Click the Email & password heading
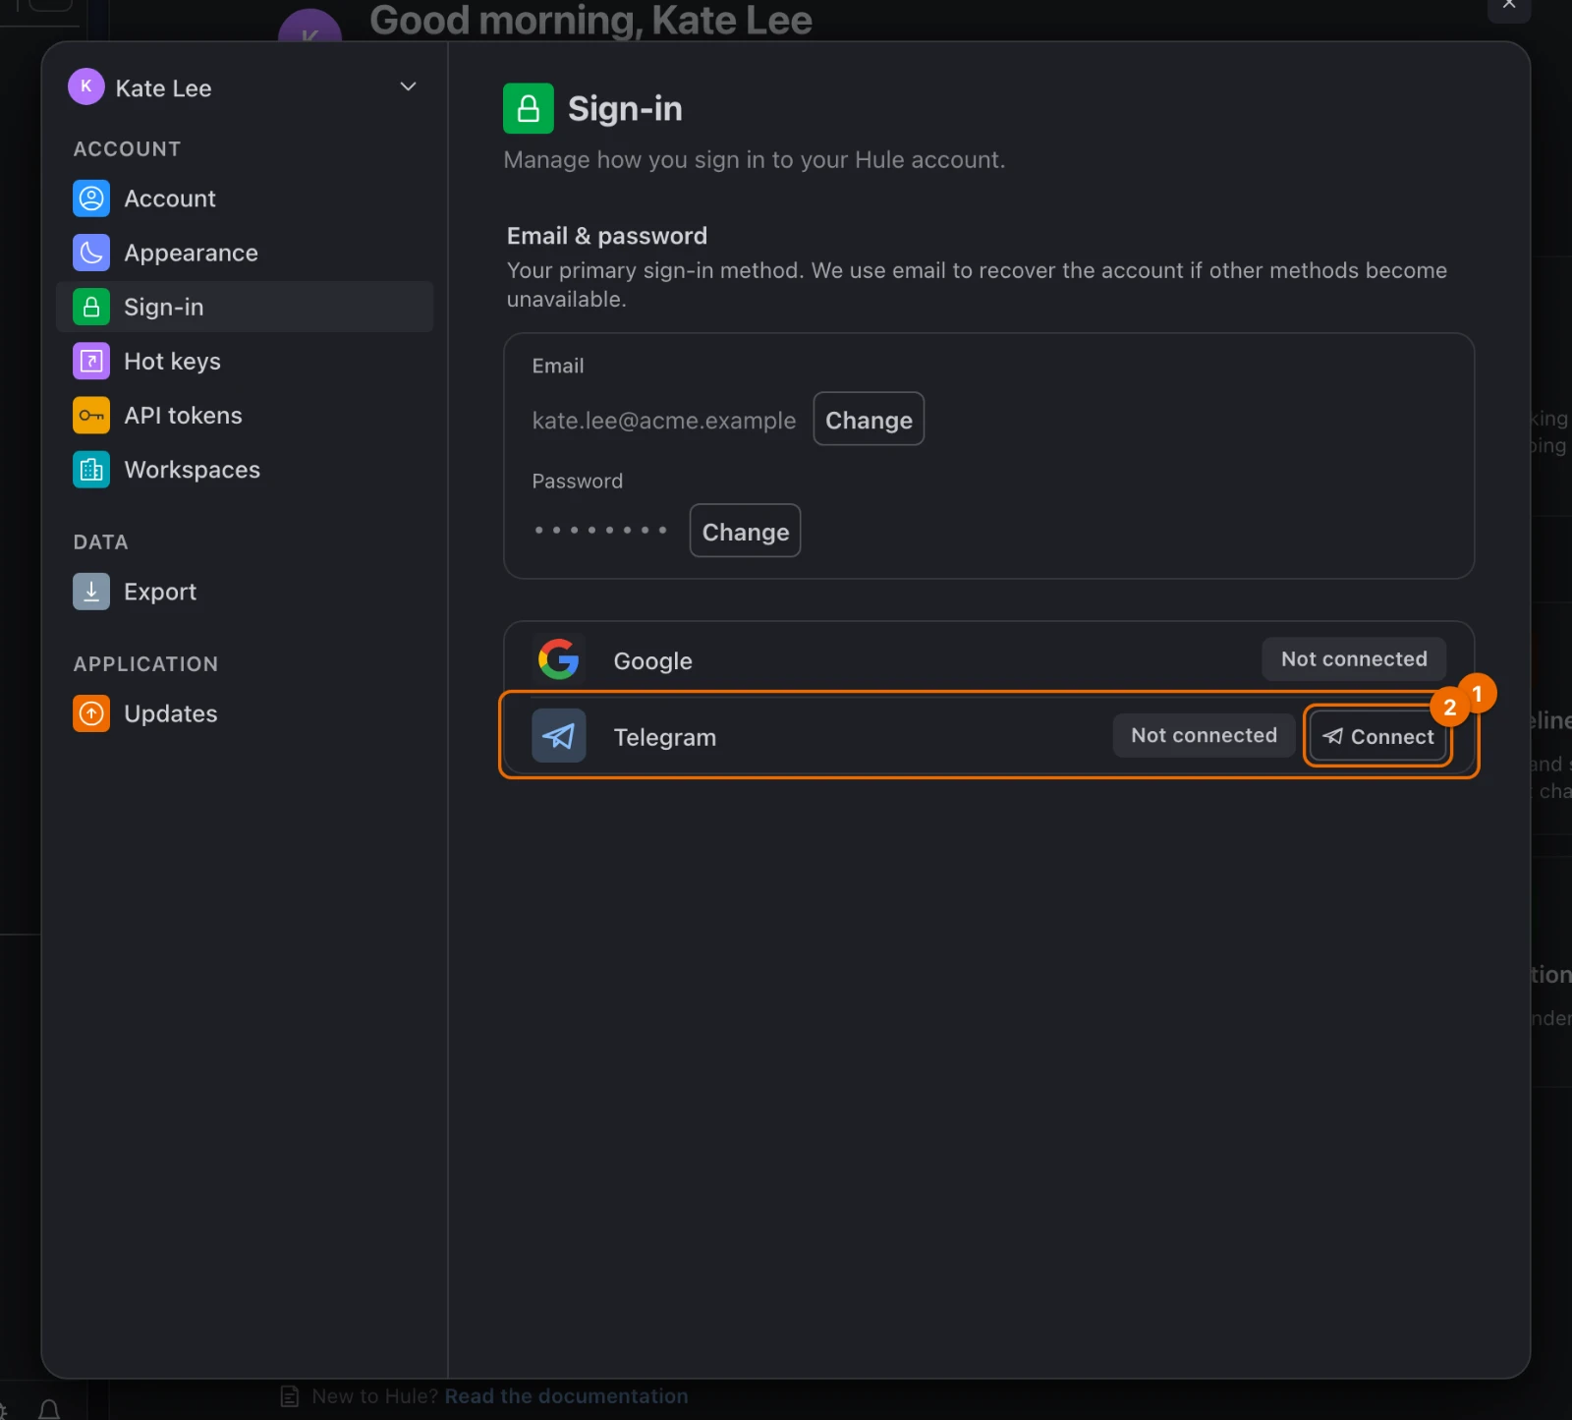 pyautogui.click(x=607, y=236)
